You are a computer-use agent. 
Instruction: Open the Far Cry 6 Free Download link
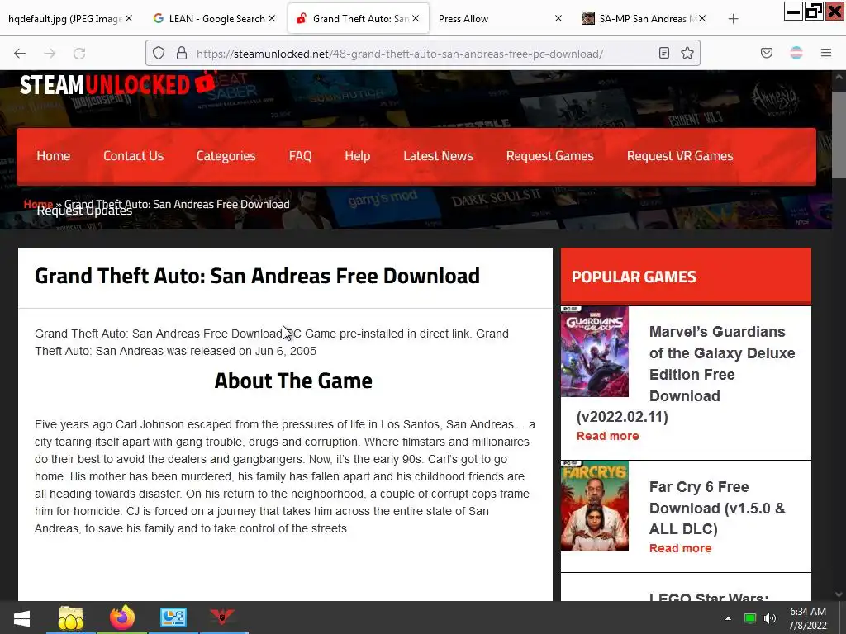tap(717, 508)
